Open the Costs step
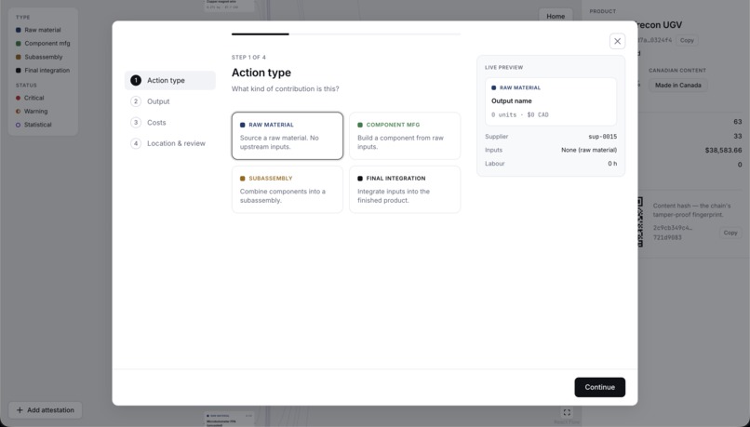 [x=169, y=123]
